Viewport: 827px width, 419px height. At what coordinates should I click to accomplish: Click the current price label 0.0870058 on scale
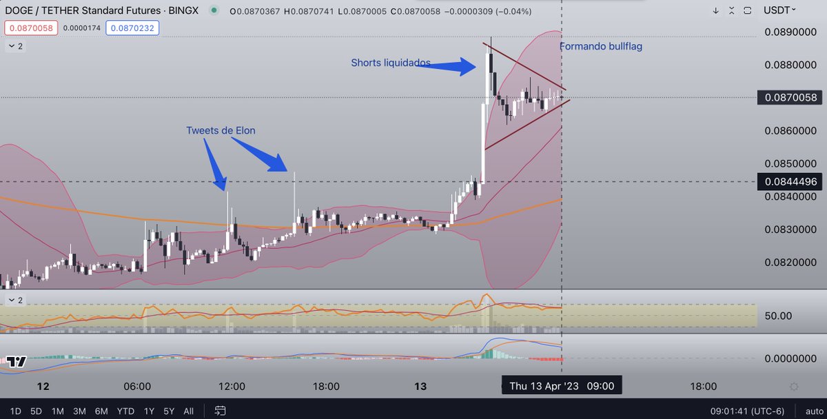(x=790, y=98)
